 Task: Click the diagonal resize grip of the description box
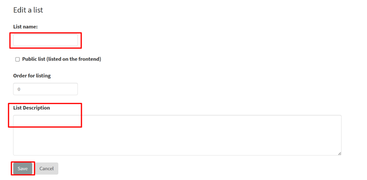pyautogui.click(x=340, y=154)
